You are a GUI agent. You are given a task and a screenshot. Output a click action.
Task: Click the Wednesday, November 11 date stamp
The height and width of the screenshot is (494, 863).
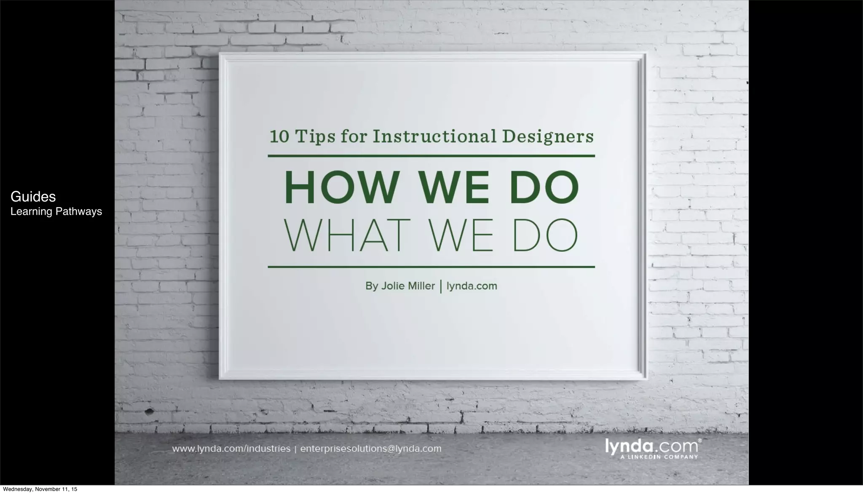point(40,489)
